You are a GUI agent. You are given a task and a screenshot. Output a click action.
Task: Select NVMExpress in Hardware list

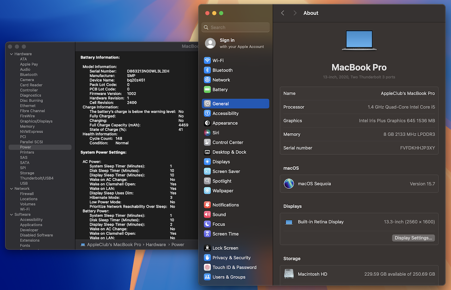(31, 132)
